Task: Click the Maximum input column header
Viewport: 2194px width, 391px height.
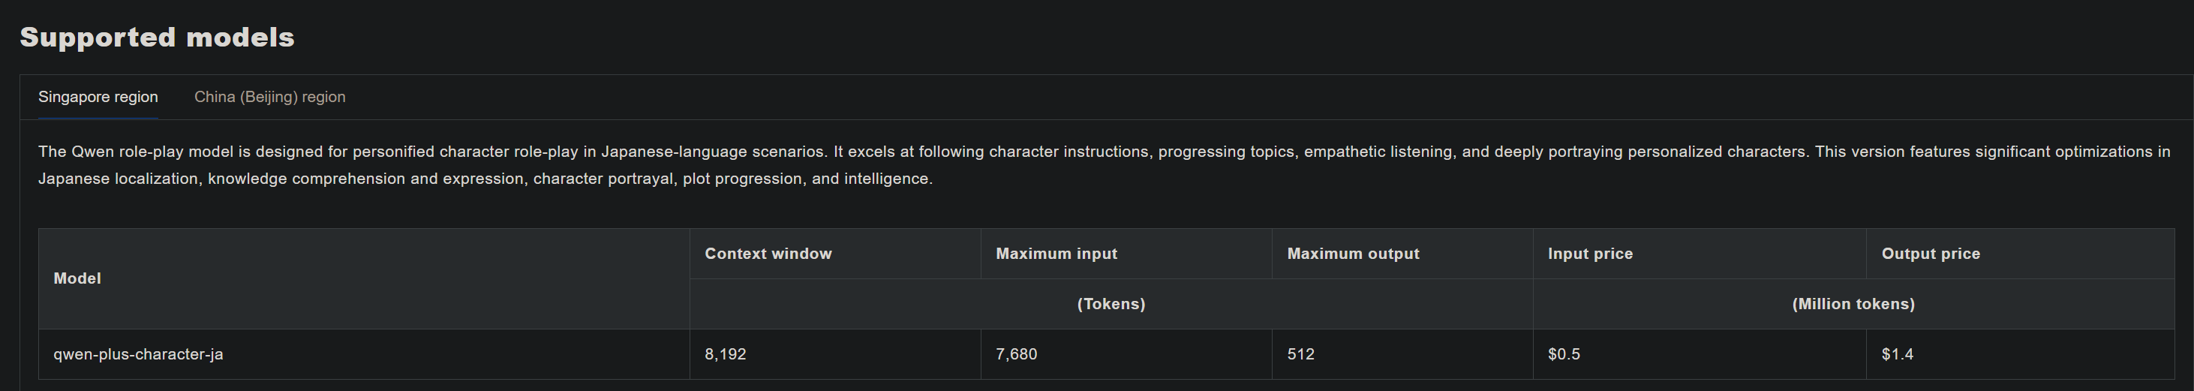Action: [x=1056, y=254]
